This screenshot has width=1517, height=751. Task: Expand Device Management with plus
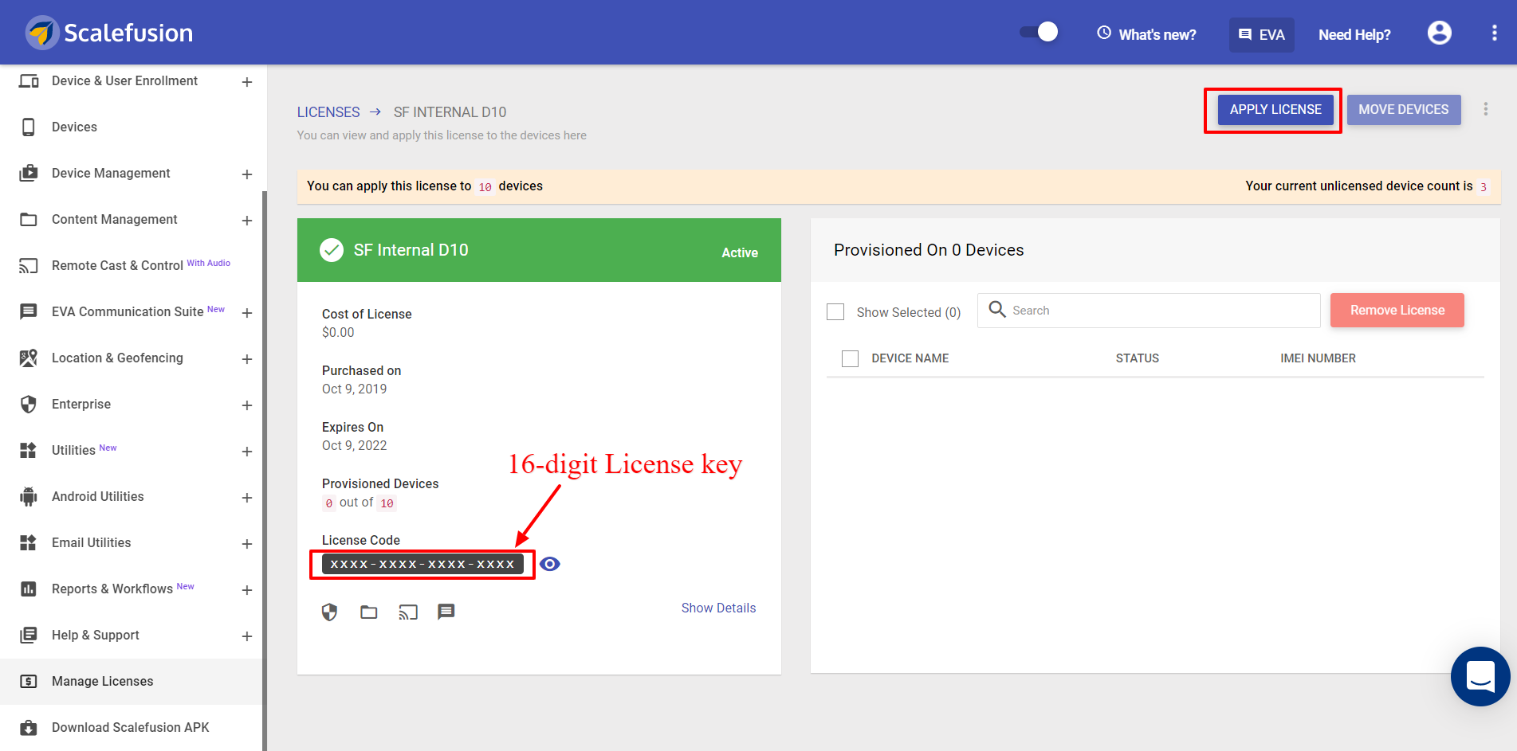pos(247,174)
